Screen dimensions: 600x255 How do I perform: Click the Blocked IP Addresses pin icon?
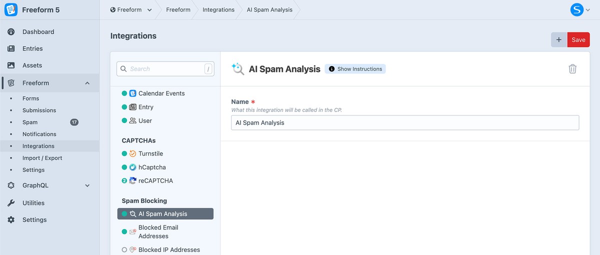[x=132, y=250]
